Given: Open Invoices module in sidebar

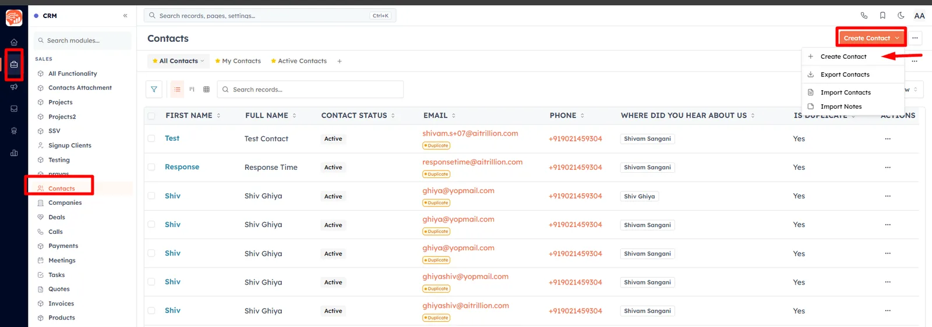Looking at the screenshot, I should tap(61, 304).
